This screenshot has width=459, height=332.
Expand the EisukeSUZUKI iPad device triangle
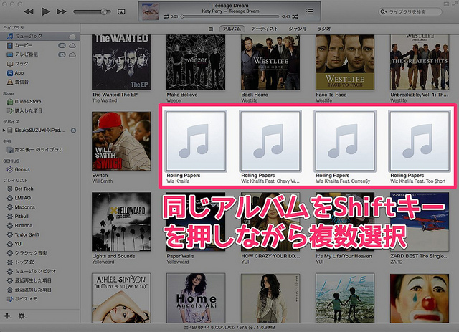[4, 131]
